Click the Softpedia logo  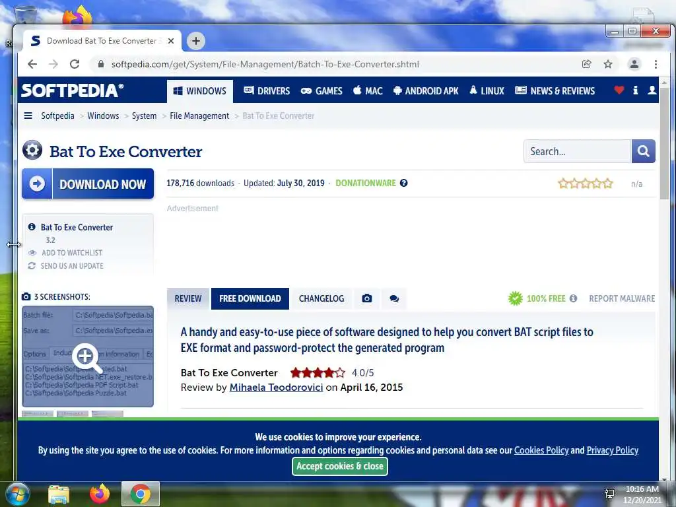click(x=73, y=90)
